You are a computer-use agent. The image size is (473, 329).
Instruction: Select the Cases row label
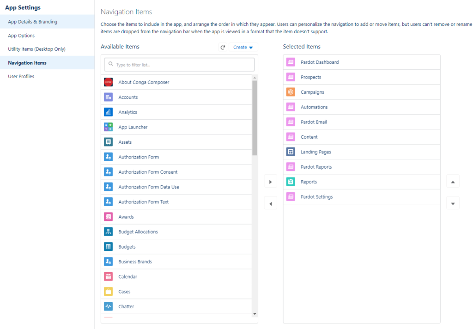[124, 292]
